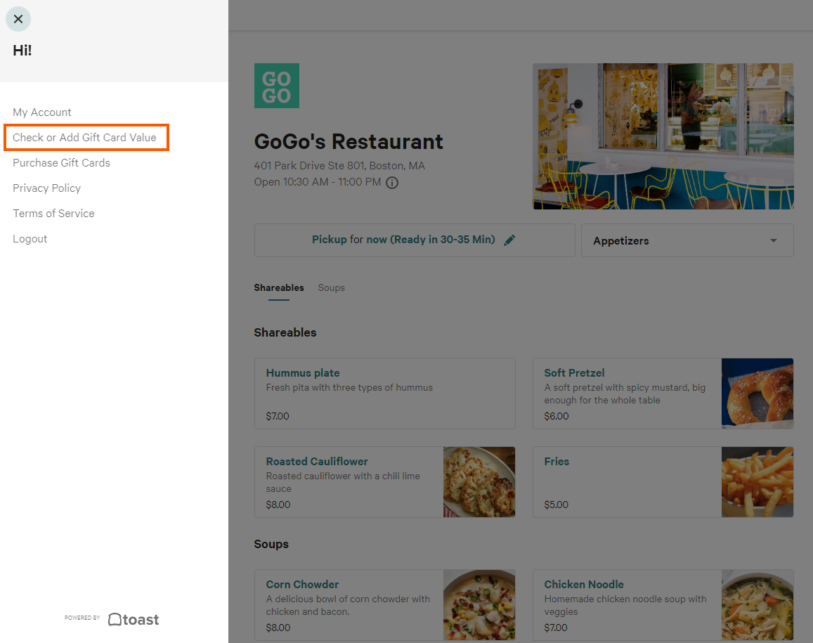Select Check or Add Gift Card Value

click(x=85, y=138)
